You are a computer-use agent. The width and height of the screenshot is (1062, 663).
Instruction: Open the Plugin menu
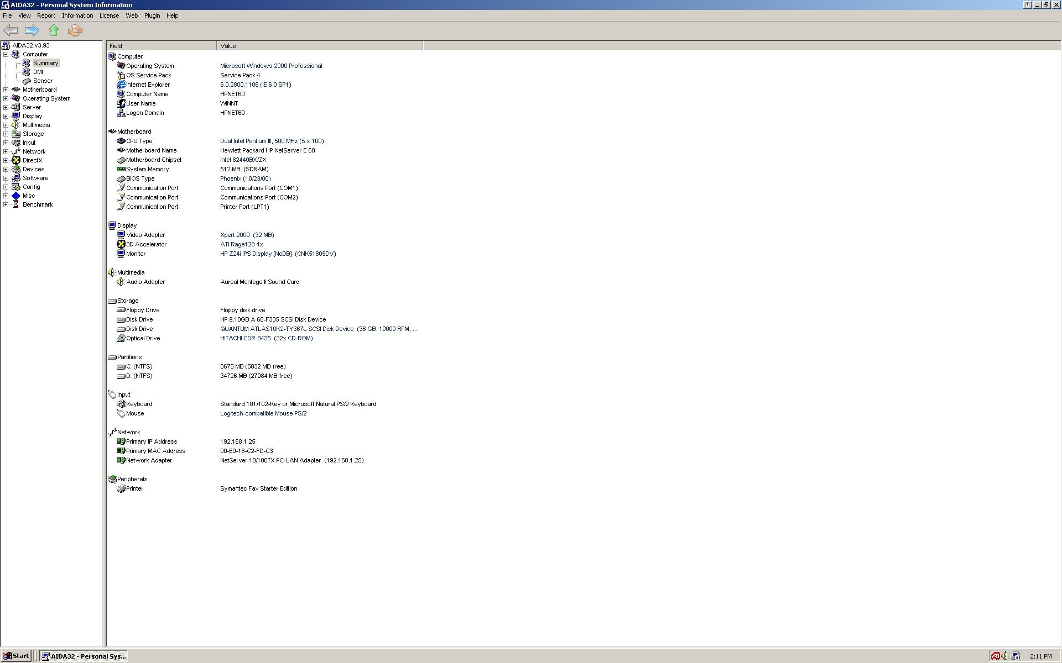pyautogui.click(x=152, y=15)
